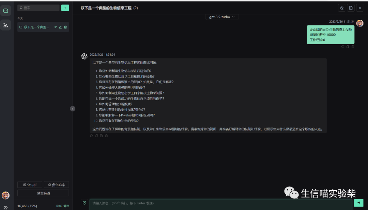Open the 公告栏 announcement board
This screenshot has height=210, width=368.
[x=30, y=185]
